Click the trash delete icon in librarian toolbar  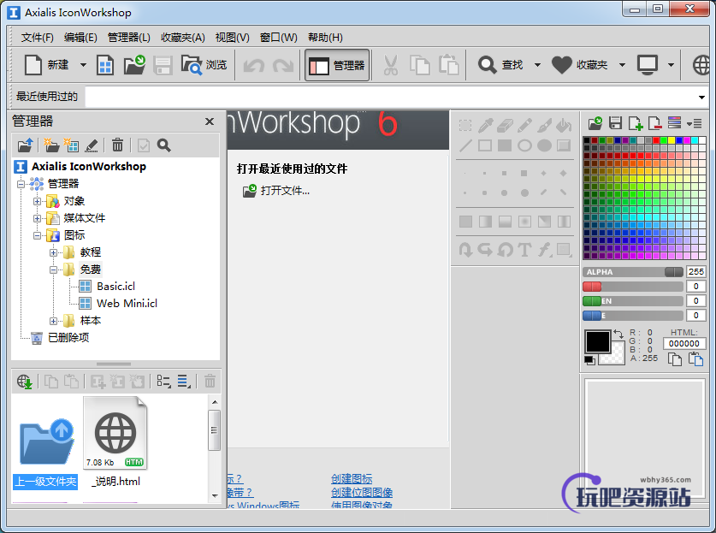click(x=117, y=145)
